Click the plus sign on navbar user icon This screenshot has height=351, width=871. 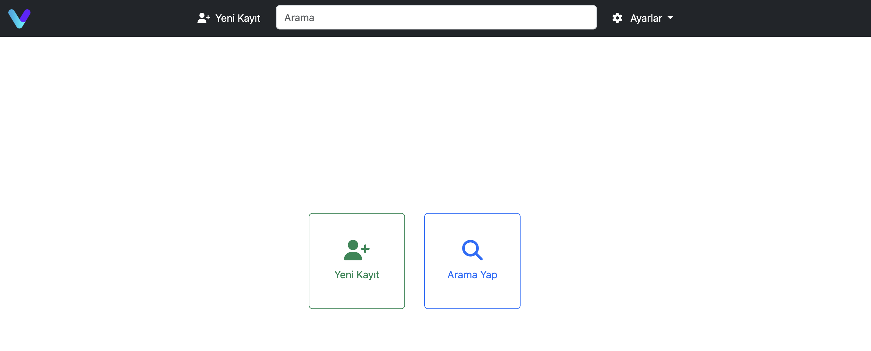tap(208, 17)
